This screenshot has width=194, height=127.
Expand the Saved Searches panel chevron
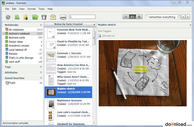click(x=41, y=78)
